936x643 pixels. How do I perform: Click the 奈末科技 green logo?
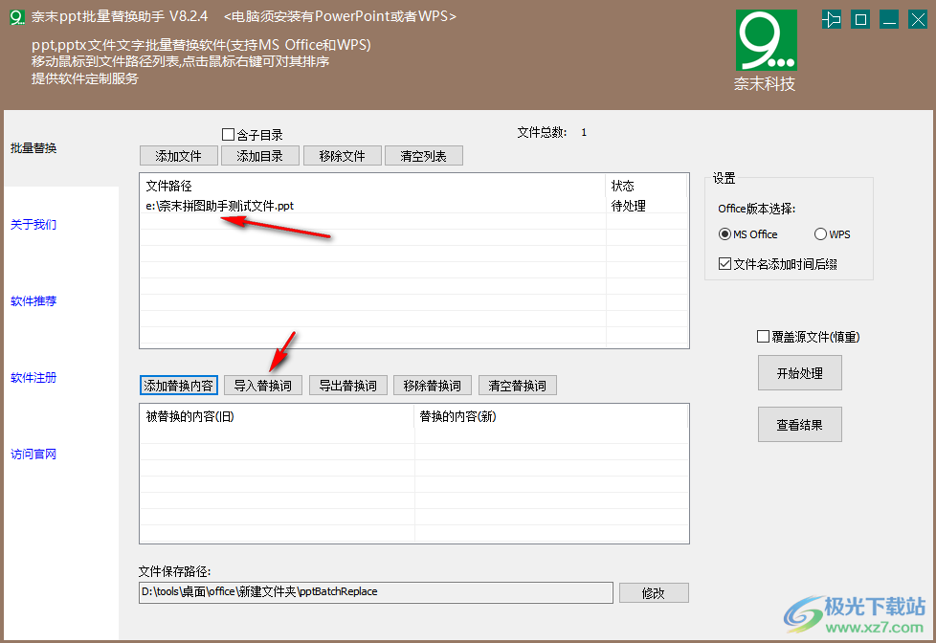point(766,40)
